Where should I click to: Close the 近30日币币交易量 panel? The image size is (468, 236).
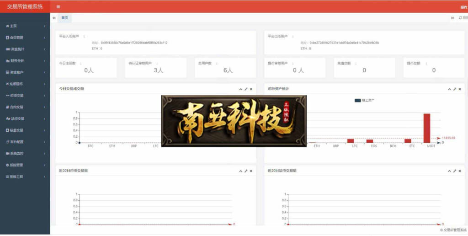(251, 171)
